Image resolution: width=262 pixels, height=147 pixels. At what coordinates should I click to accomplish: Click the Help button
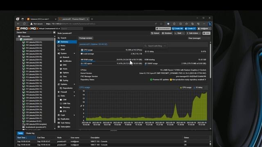pyautogui.click(x=206, y=33)
